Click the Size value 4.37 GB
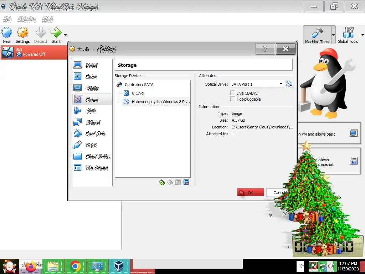365x274 pixels. (238, 120)
